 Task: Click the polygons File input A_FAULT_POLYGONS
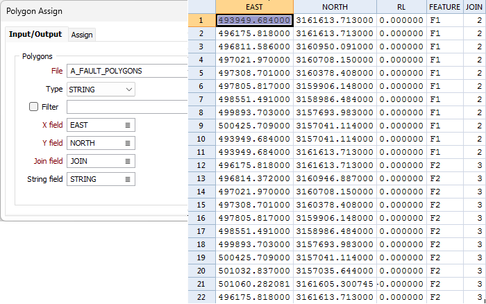point(127,71)
